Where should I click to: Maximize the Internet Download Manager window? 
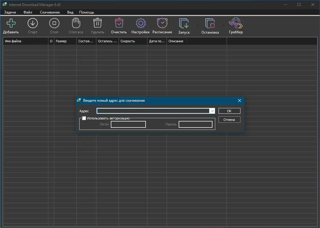pyautogui.click(x=299, y=4)
